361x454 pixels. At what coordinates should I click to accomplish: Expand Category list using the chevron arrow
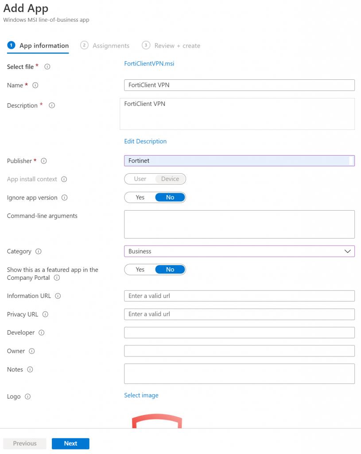(x=347, y=251)
